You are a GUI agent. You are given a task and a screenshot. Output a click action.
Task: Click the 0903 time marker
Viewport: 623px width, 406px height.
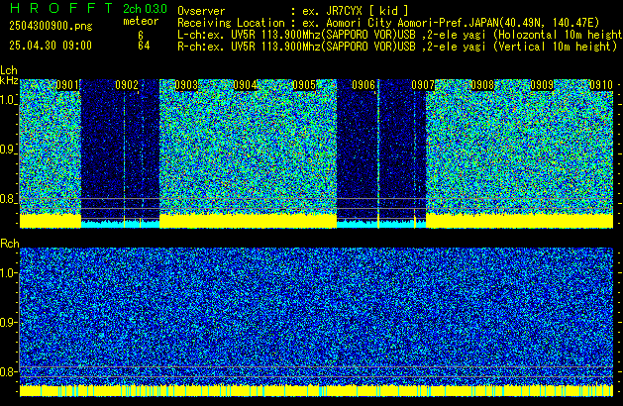point(186,85)
